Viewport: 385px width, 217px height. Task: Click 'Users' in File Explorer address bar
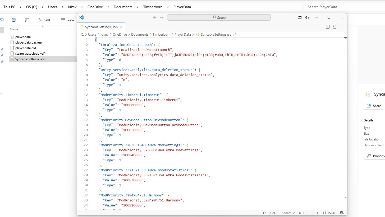tap(53, 7)
